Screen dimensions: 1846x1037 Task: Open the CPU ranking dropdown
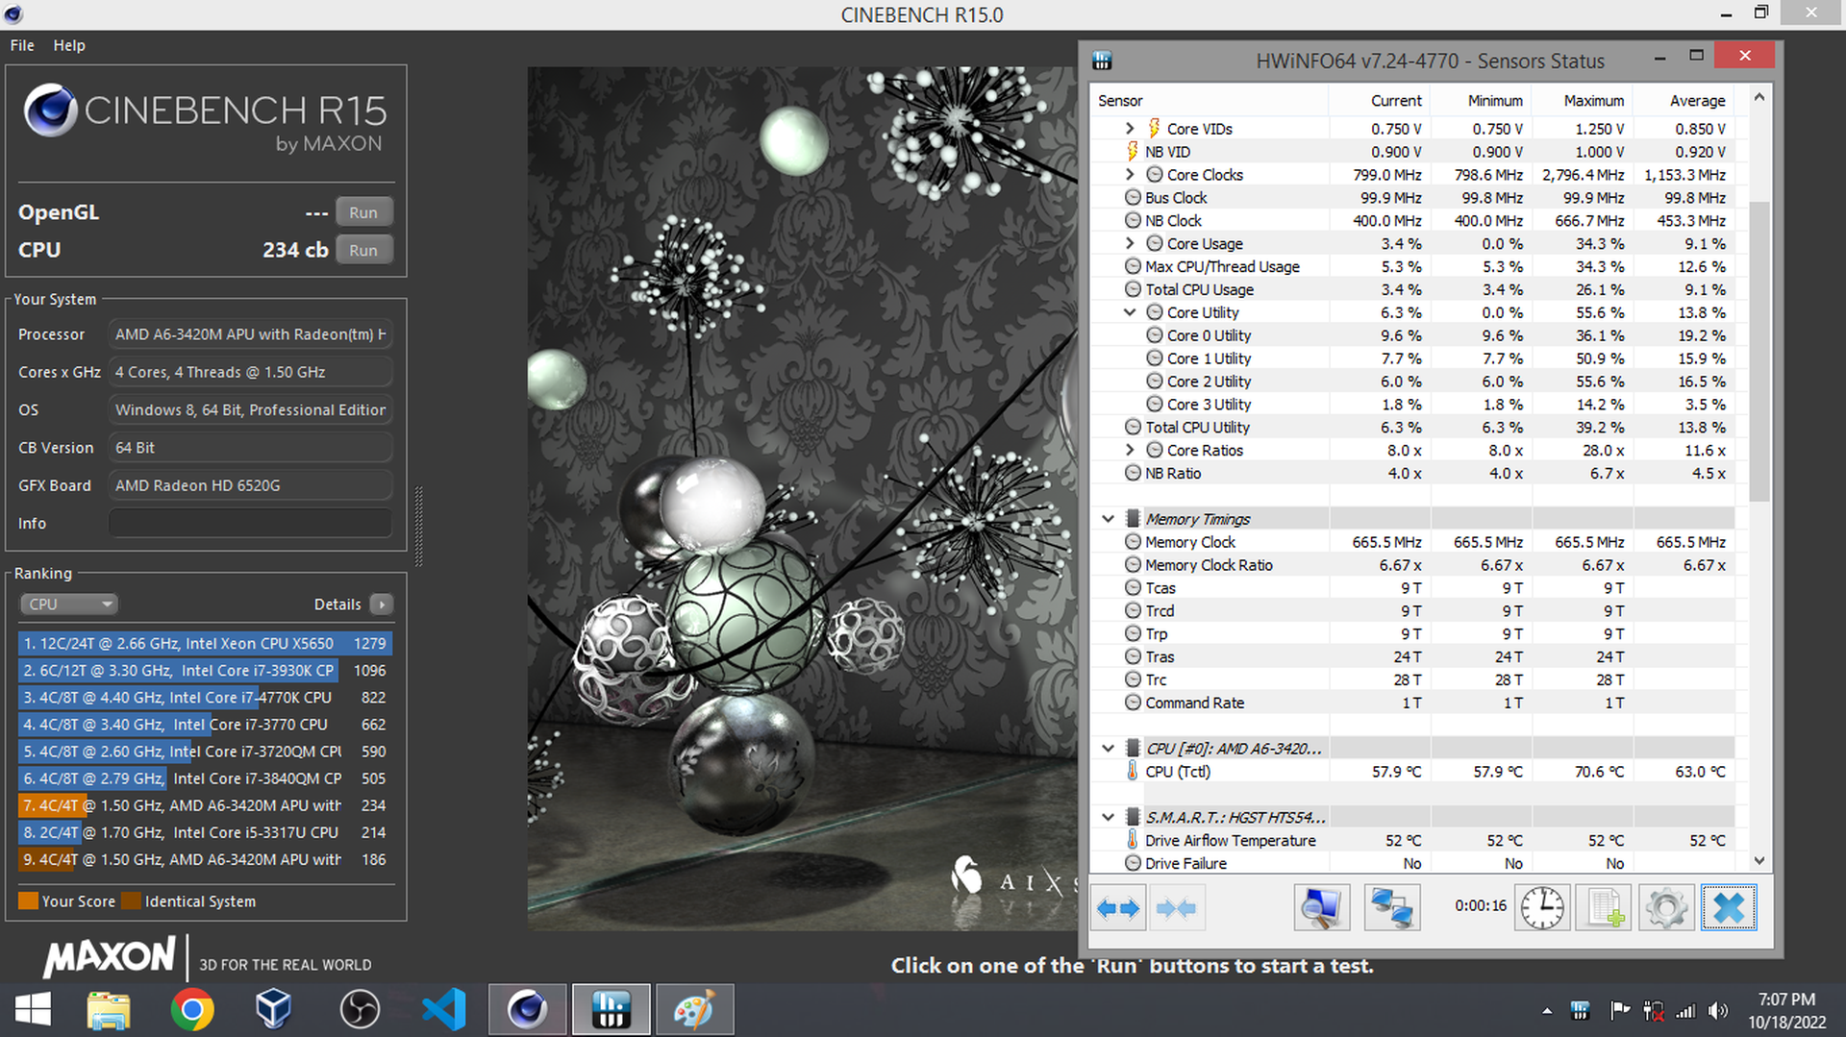pos(68,604)
